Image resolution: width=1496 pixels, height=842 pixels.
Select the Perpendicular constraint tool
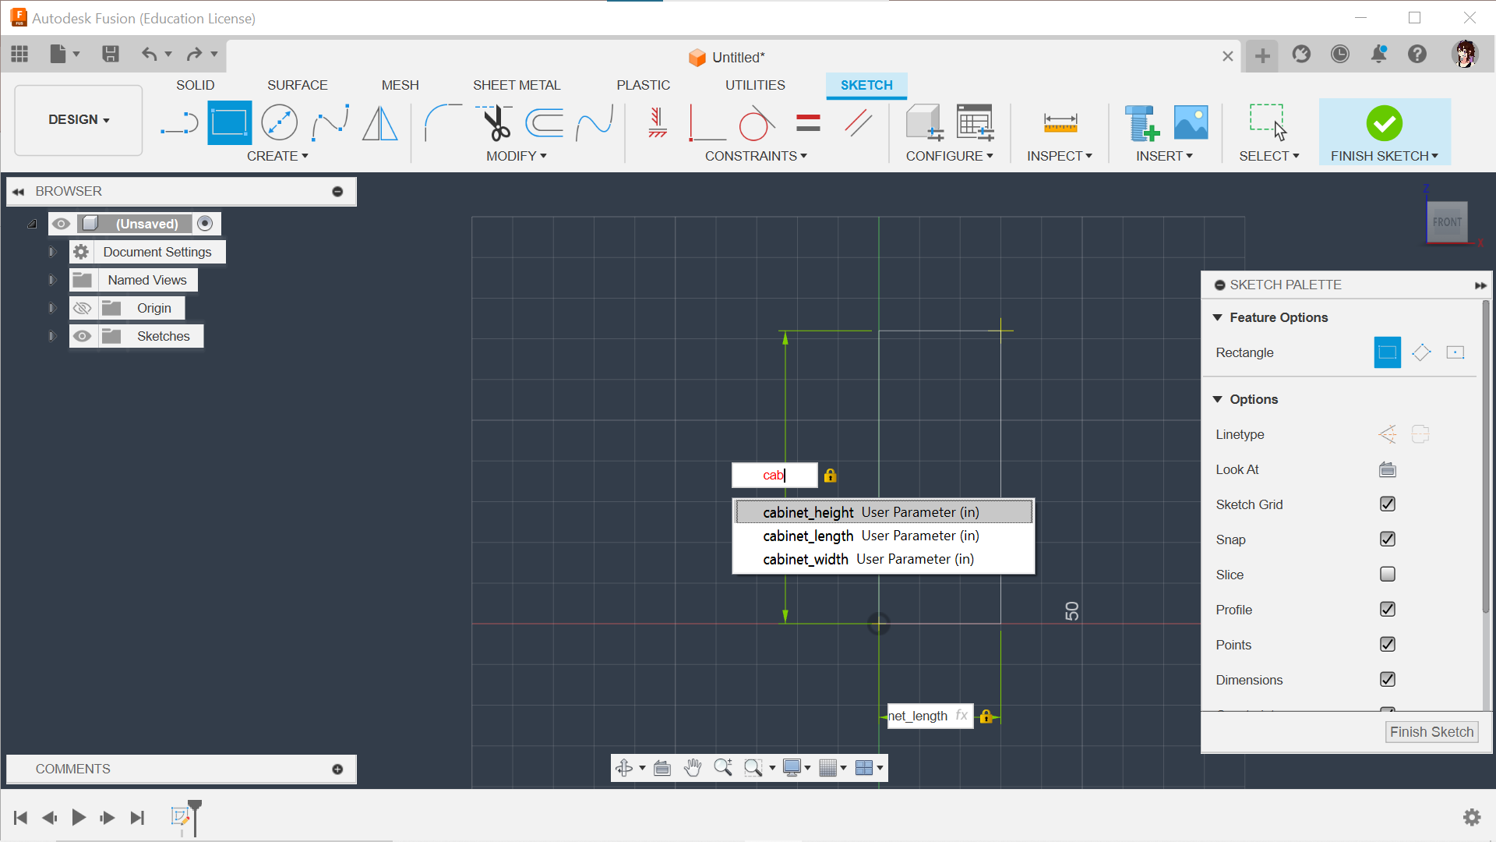[x=704, y=122]
